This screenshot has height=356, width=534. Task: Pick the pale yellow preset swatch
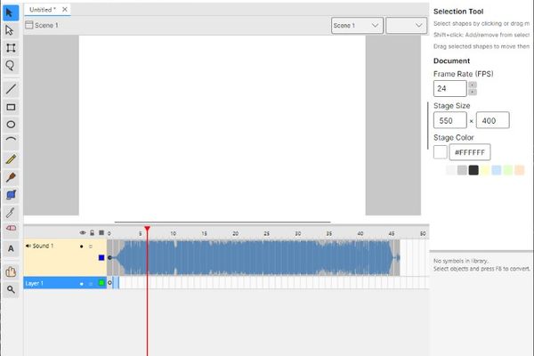coord(485,170)
